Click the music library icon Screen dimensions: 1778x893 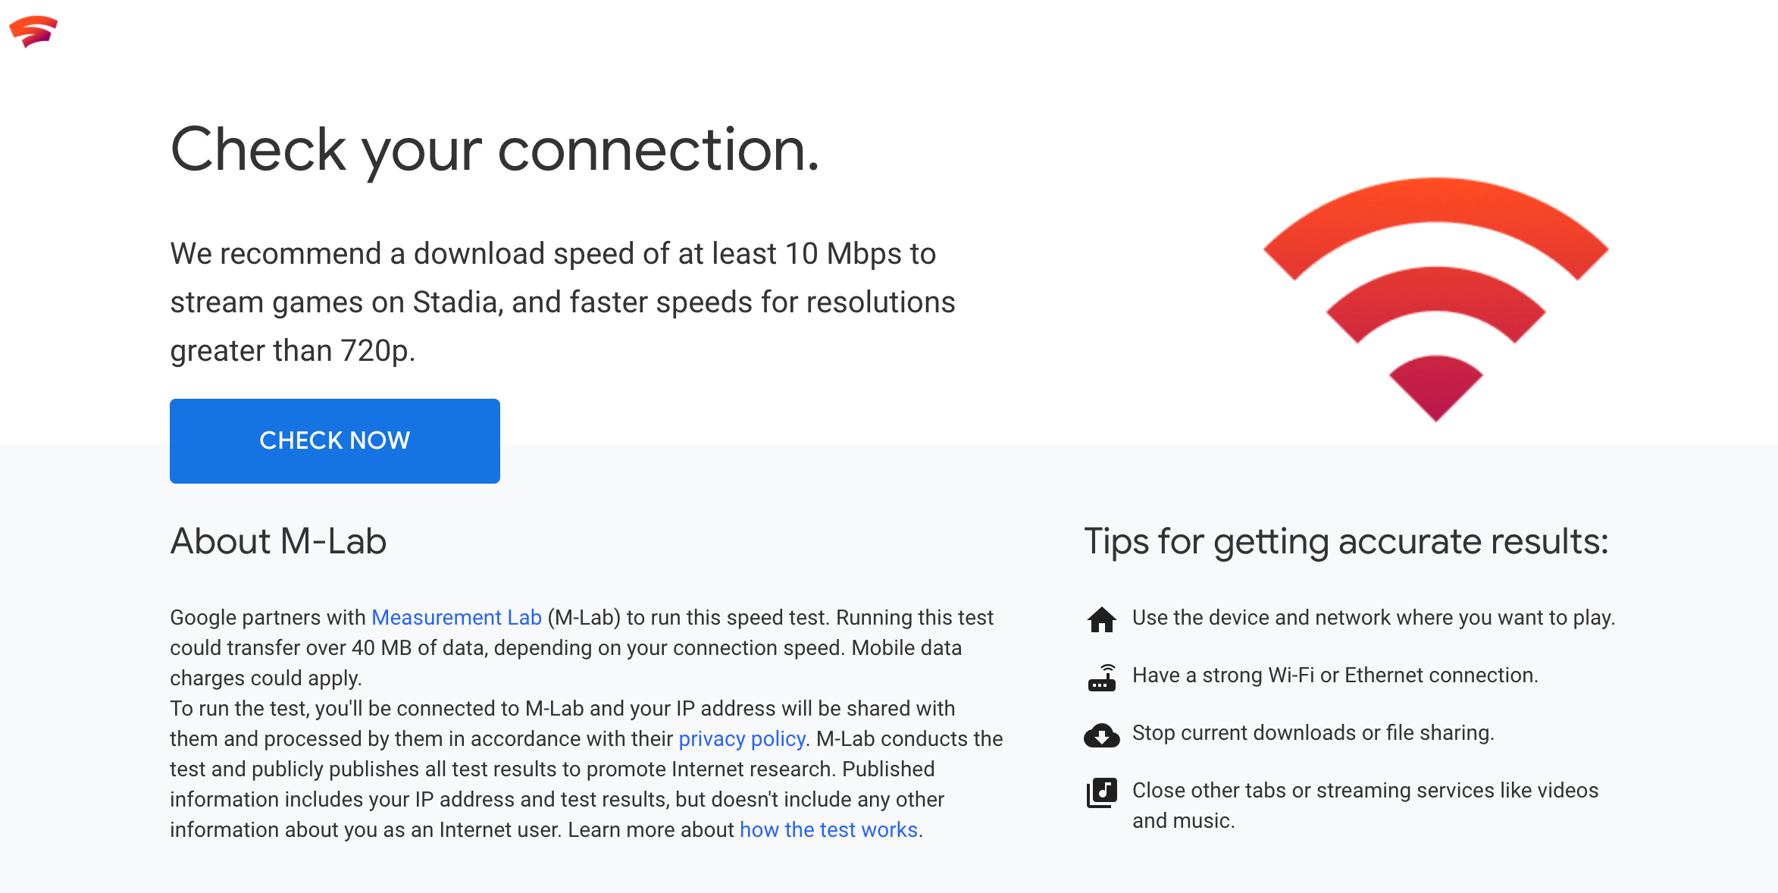coord(1101,793)
